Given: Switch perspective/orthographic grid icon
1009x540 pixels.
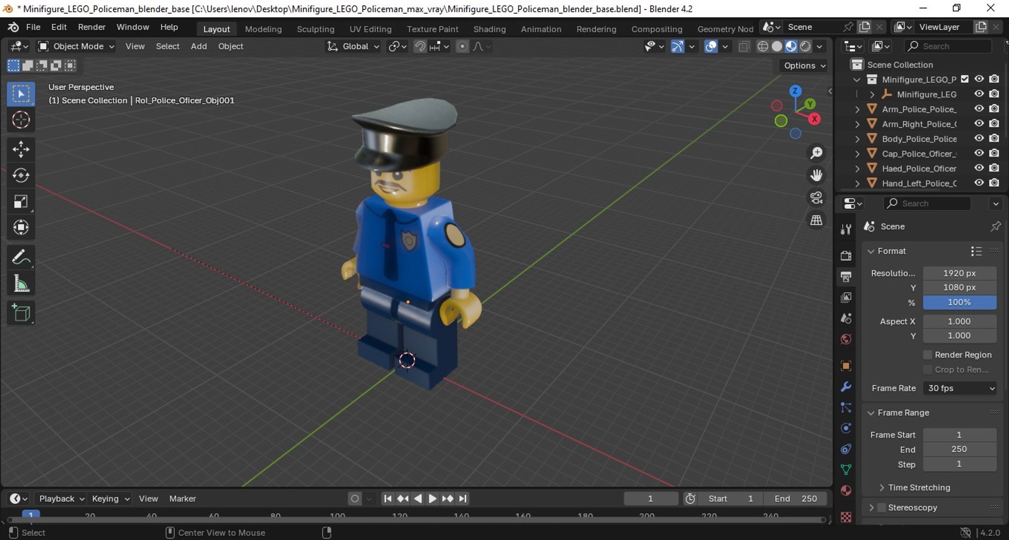Looking at the screenshot, I should coord(816,220).
